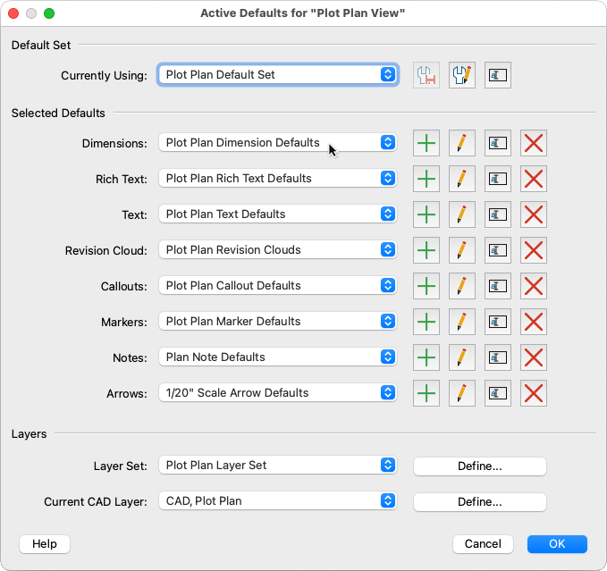Rename the Dimensions default
Viewport: 607px width, 571px height.
pos(498,143)
